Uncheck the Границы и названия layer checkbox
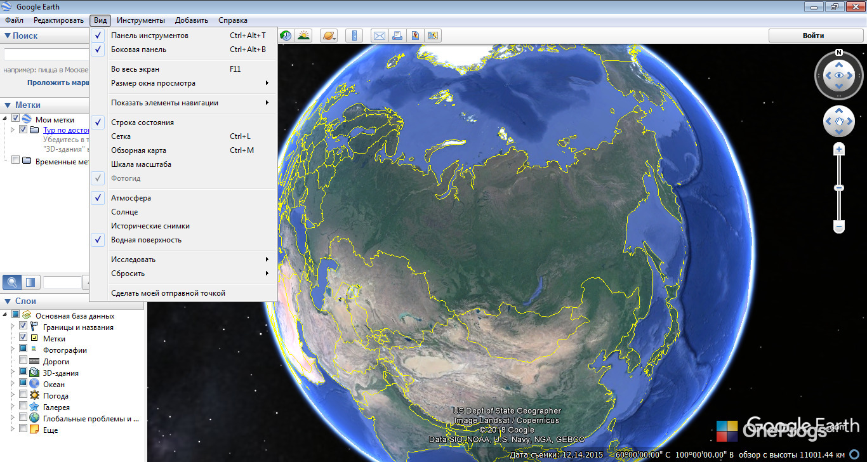The width and height of the screenshot is (867, 462). pos(23,326)
